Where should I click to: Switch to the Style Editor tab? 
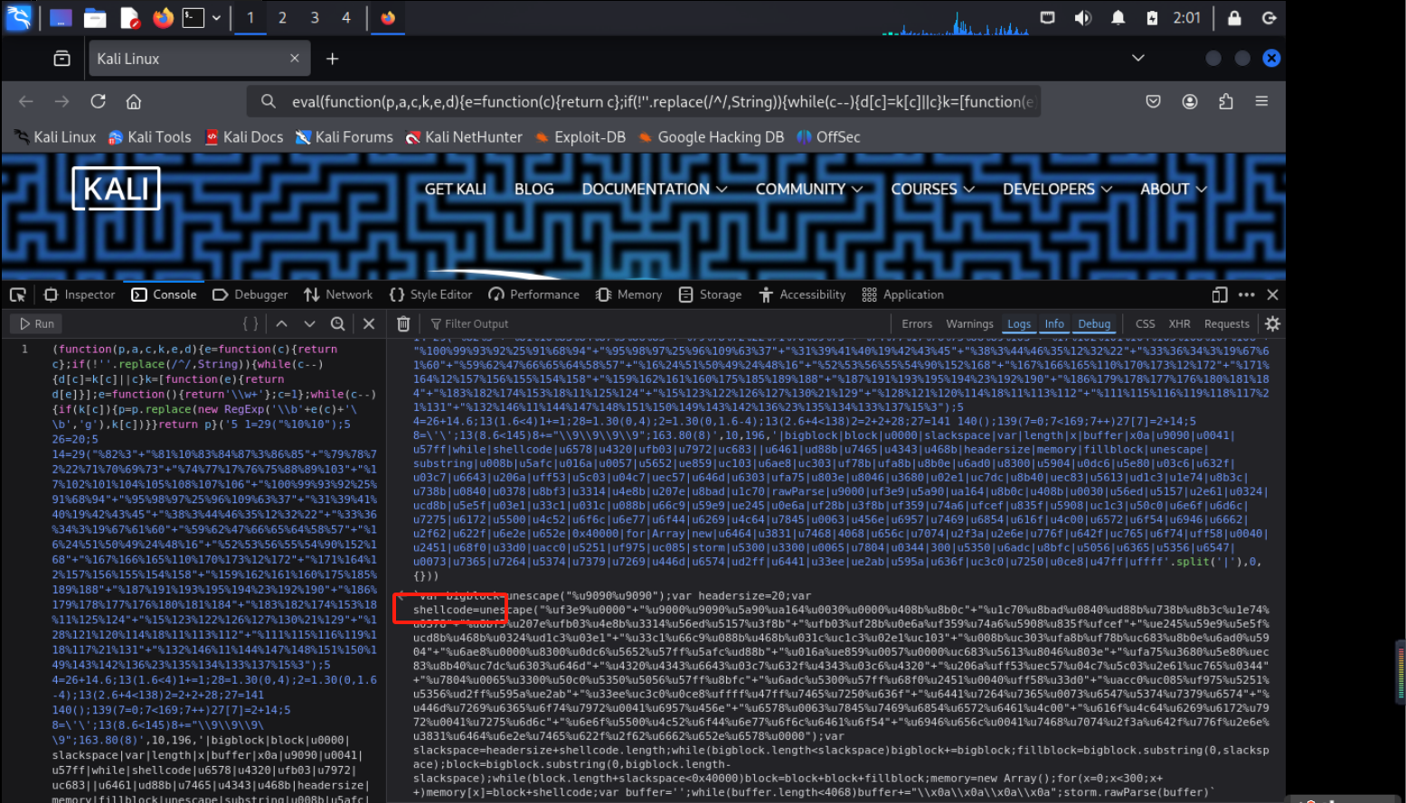tap(430, 294)
